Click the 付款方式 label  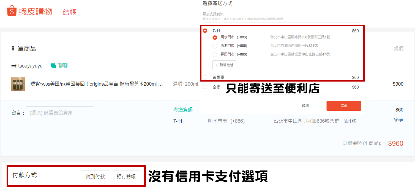[24, 175]
